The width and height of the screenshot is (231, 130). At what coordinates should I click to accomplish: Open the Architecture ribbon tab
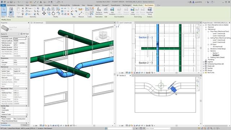11,5
